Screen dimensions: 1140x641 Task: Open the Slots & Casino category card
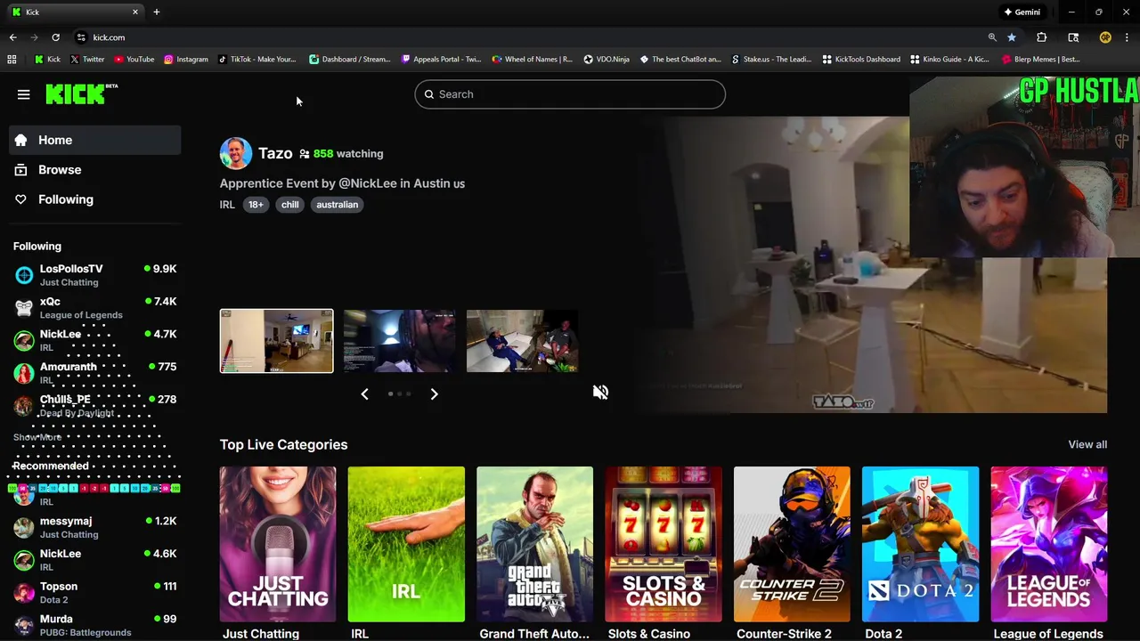[x=664, y=544]
